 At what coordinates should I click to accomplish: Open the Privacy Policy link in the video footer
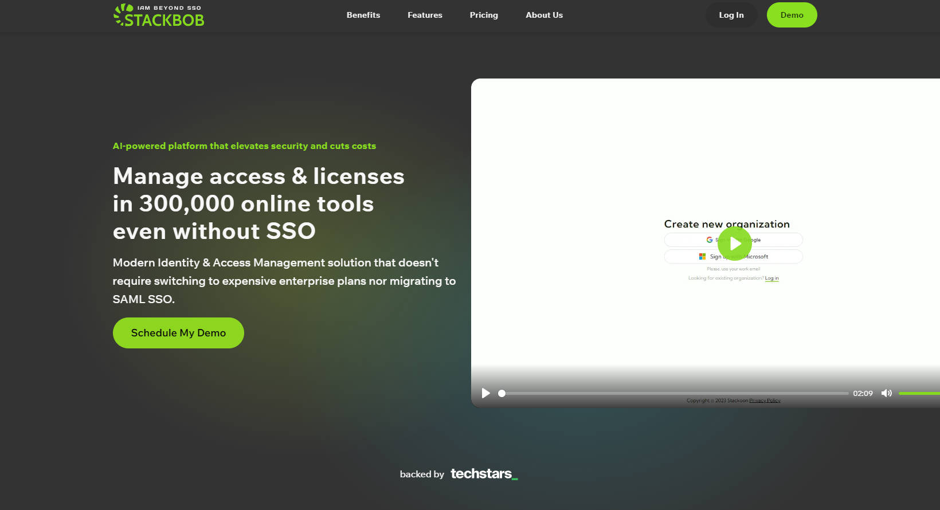pyautogui.click(x=765, y=401)
